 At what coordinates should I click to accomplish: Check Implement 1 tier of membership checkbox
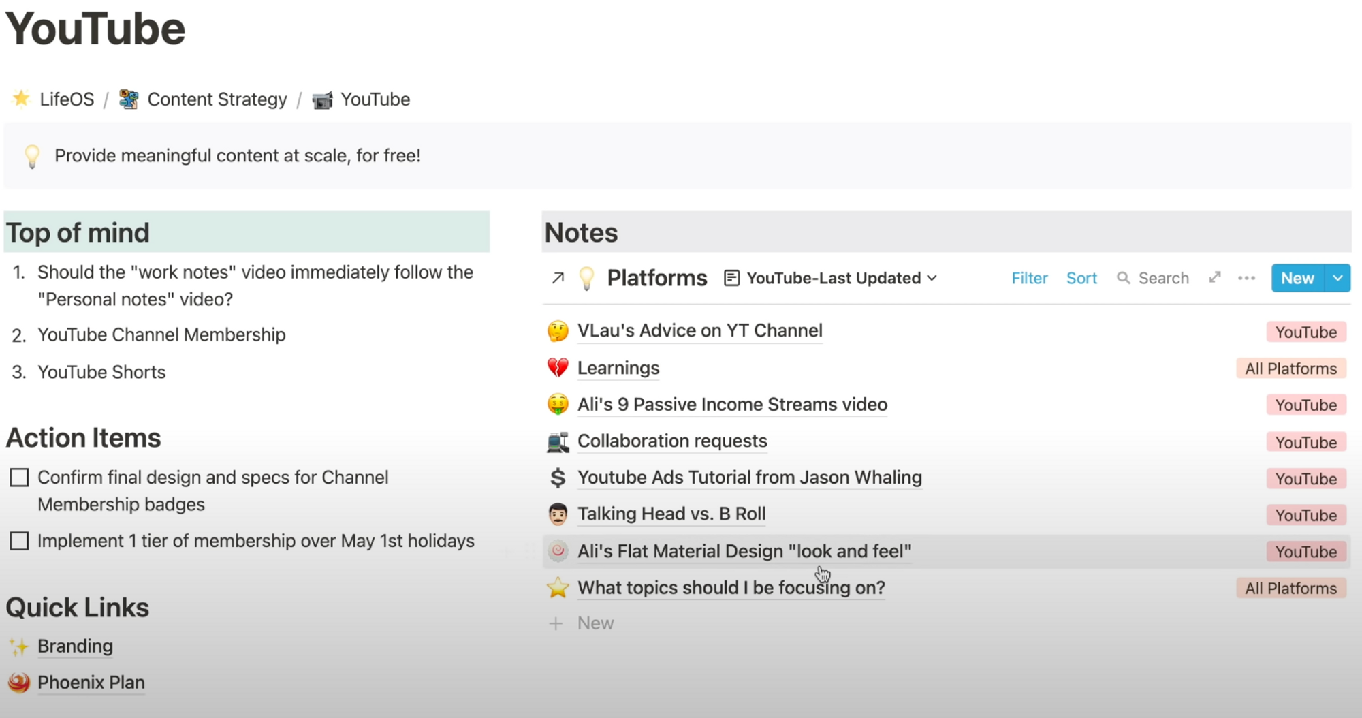coord(19,541)
